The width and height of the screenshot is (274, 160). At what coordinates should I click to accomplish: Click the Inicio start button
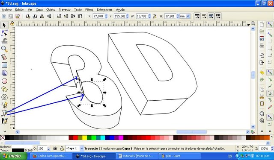click(14, 156)
